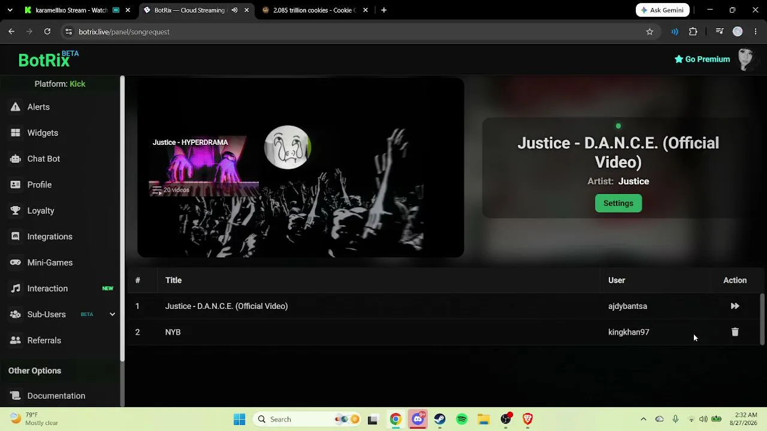Mute the BotRix tab audio
Image resolution: width=767 pixels, height=431 pixels.
[x=234, y=10]
